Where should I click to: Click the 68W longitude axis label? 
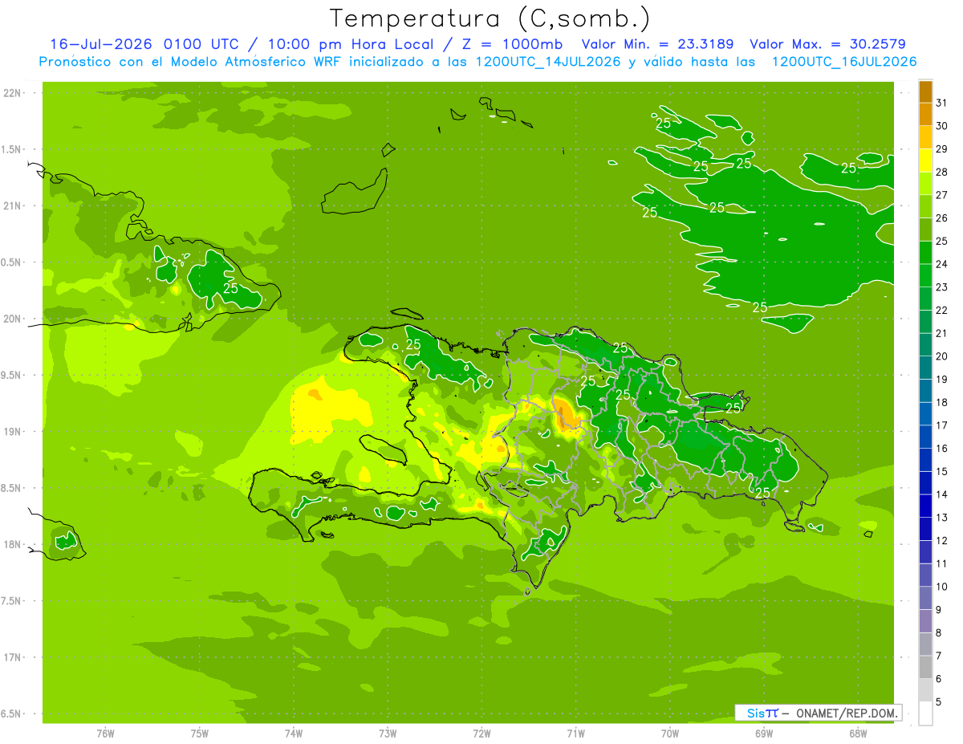[x=857, y=734]
